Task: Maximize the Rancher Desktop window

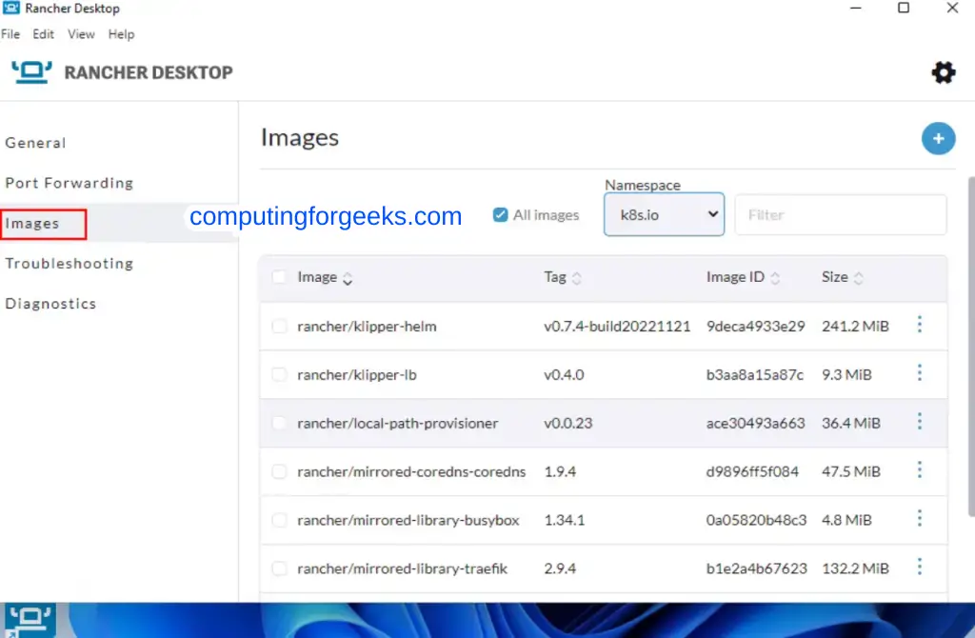Action: [904, 8]
